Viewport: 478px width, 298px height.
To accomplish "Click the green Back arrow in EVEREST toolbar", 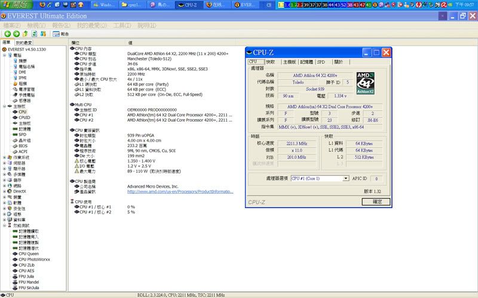I will pyautogui.click(x=8, y=35).
